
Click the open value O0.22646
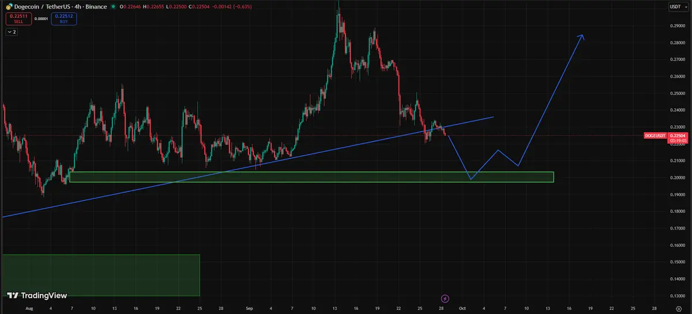pos(131,7)
